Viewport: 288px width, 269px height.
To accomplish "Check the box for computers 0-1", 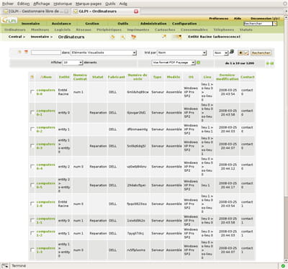I will tap(32, 113).
